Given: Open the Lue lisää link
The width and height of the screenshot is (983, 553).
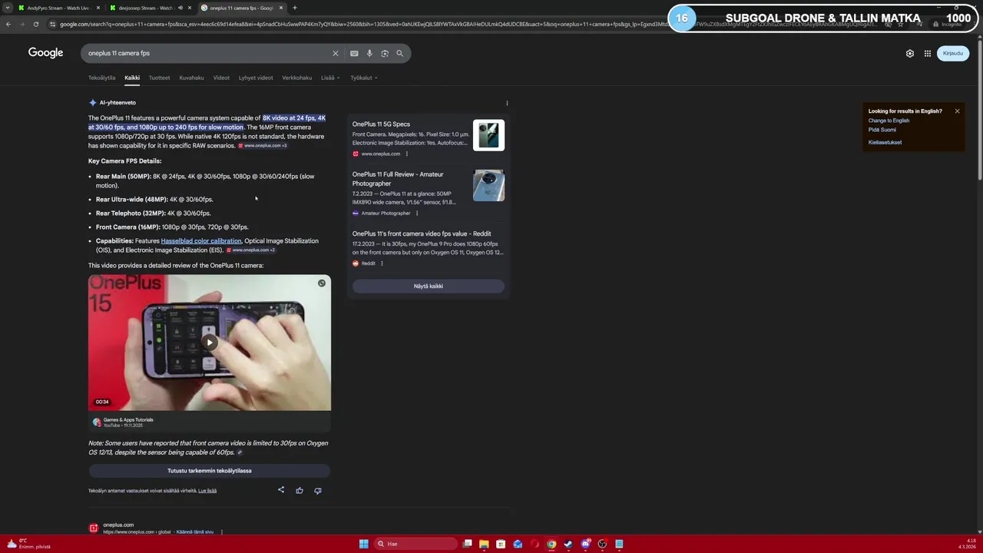Looking at the screenshot, I should [207, 491].
